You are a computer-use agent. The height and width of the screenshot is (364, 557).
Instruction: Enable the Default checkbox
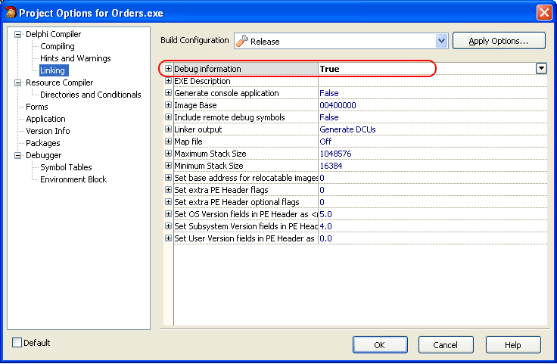tap(17, 343)
